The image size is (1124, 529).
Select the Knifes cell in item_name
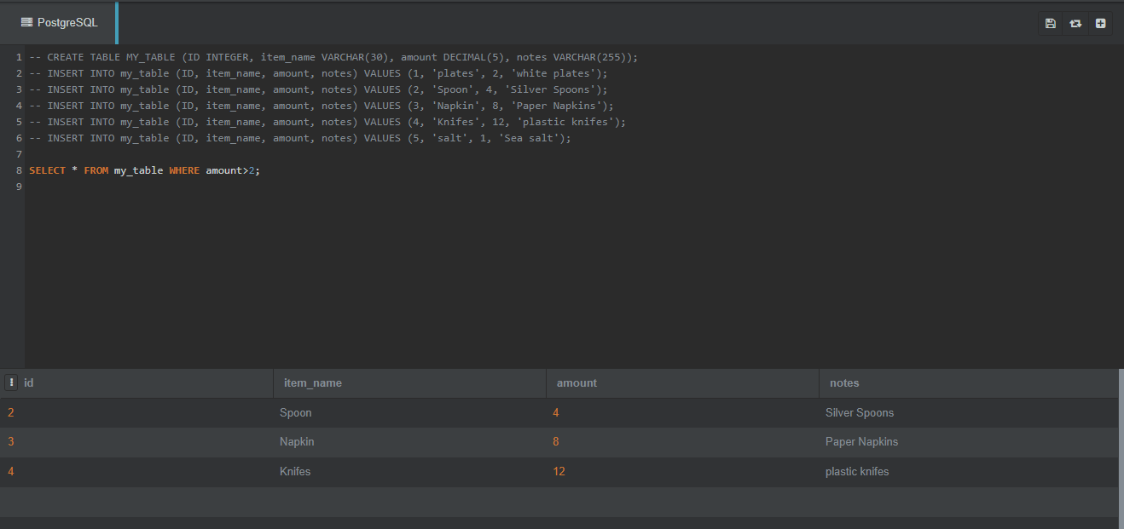pos(409,472)
